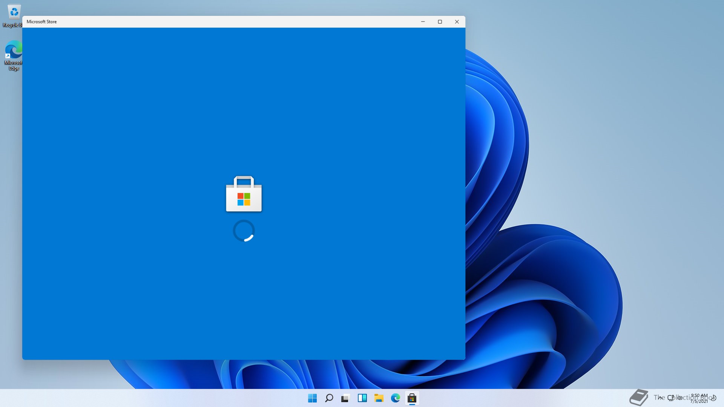
Task: Open the volume control in system tray
Action: pyautogui.click(x=680, y=398)
